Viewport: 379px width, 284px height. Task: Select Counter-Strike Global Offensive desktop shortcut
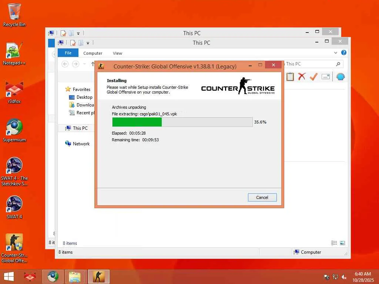coord(14,248)
